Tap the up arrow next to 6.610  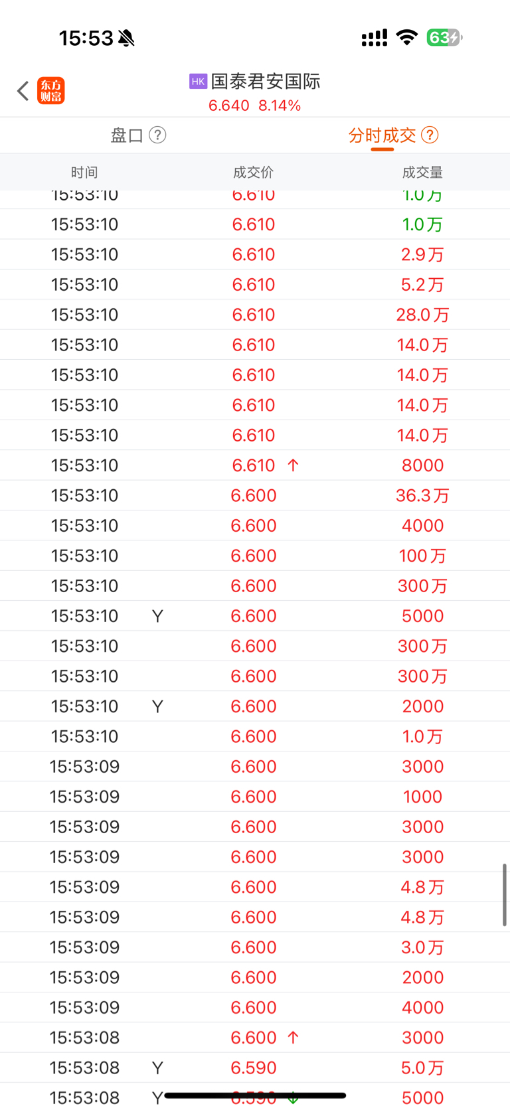[293, 465]
